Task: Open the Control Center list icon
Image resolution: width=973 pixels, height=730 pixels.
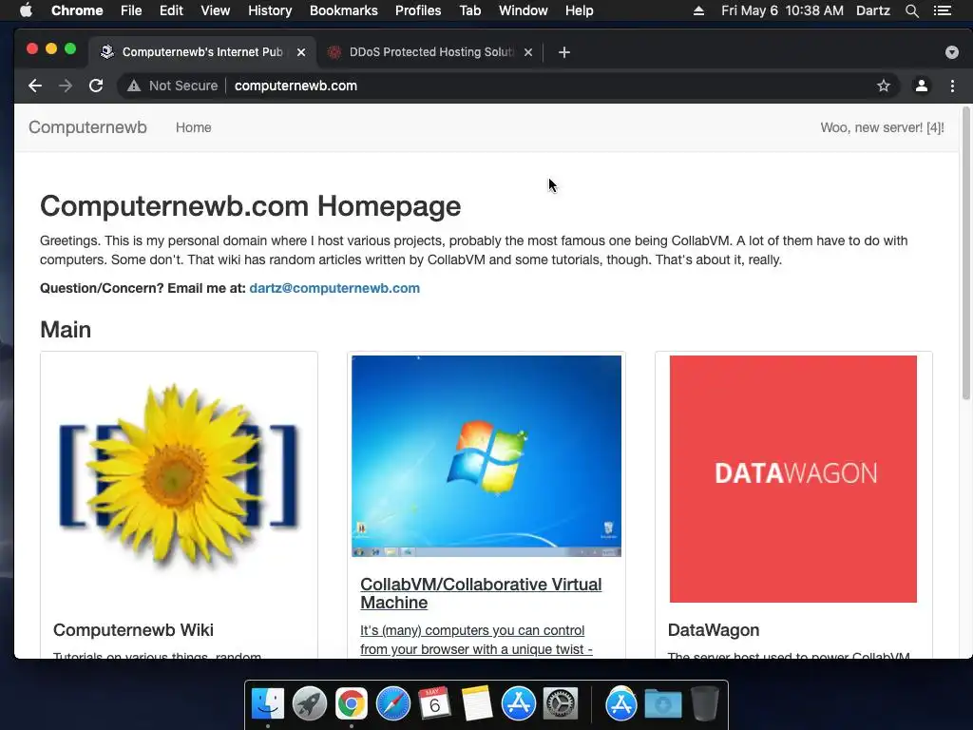Action: tap(942, 10)
